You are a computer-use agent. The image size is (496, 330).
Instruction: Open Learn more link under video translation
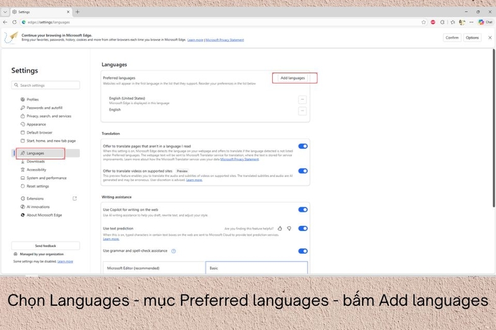[x=194, y=180]
